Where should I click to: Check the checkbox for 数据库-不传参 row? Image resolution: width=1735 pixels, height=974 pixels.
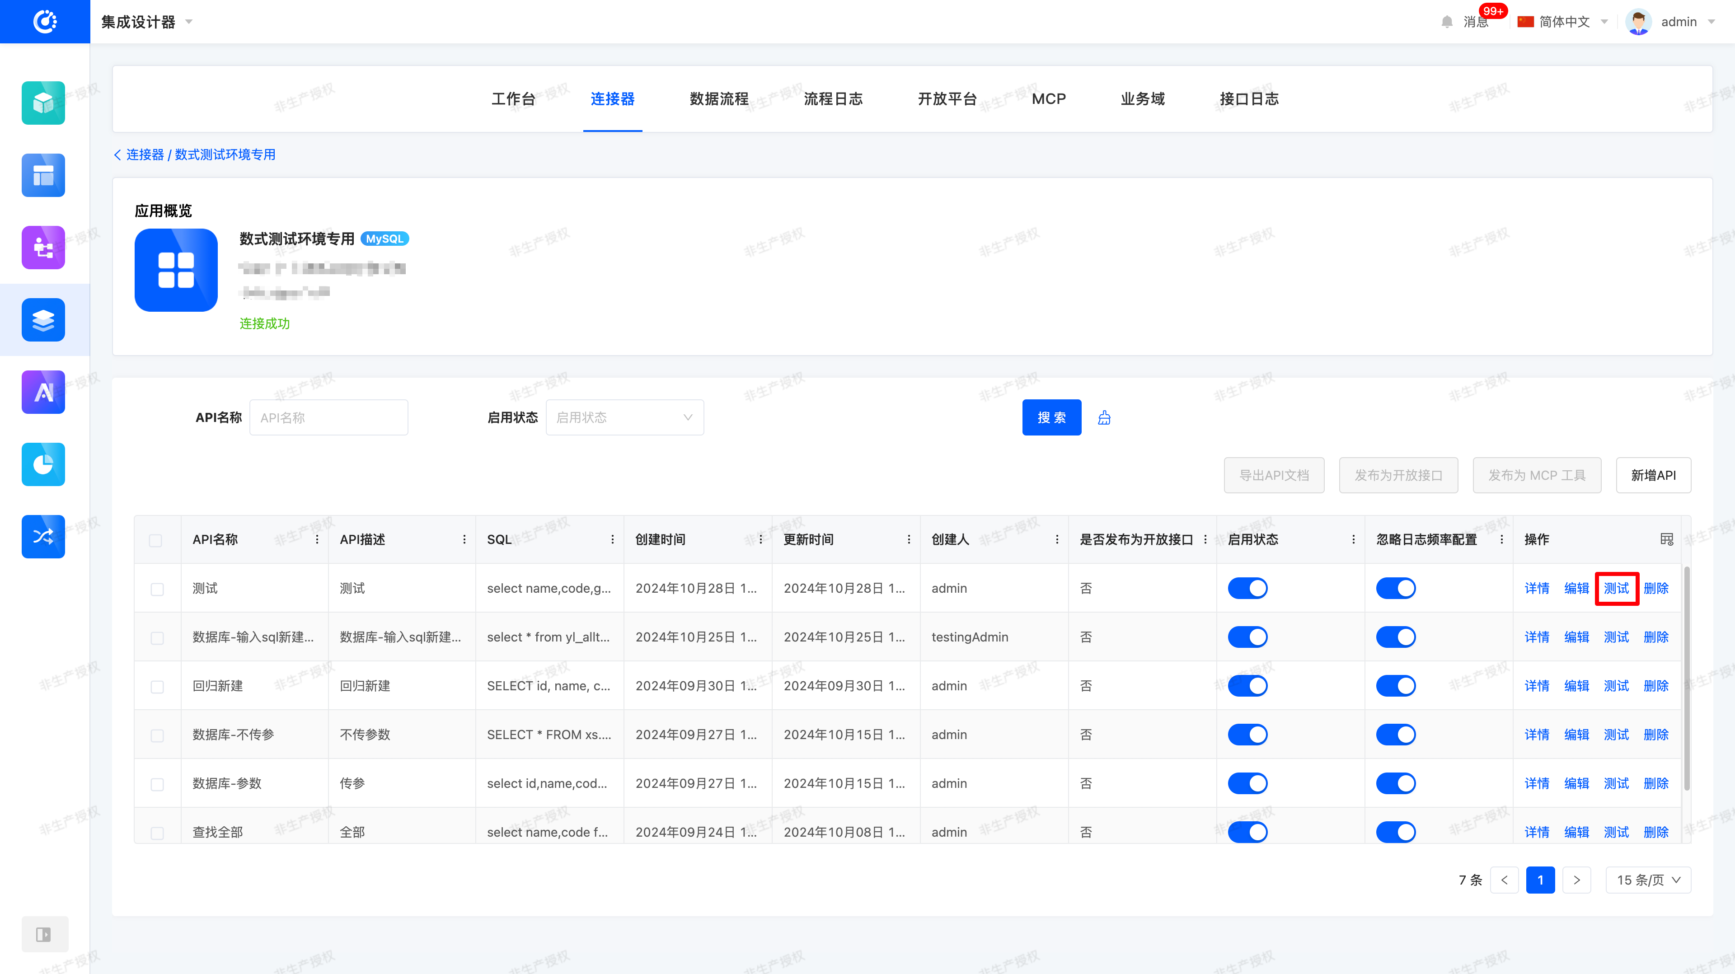pyautogui.click(x=157, y=735)
